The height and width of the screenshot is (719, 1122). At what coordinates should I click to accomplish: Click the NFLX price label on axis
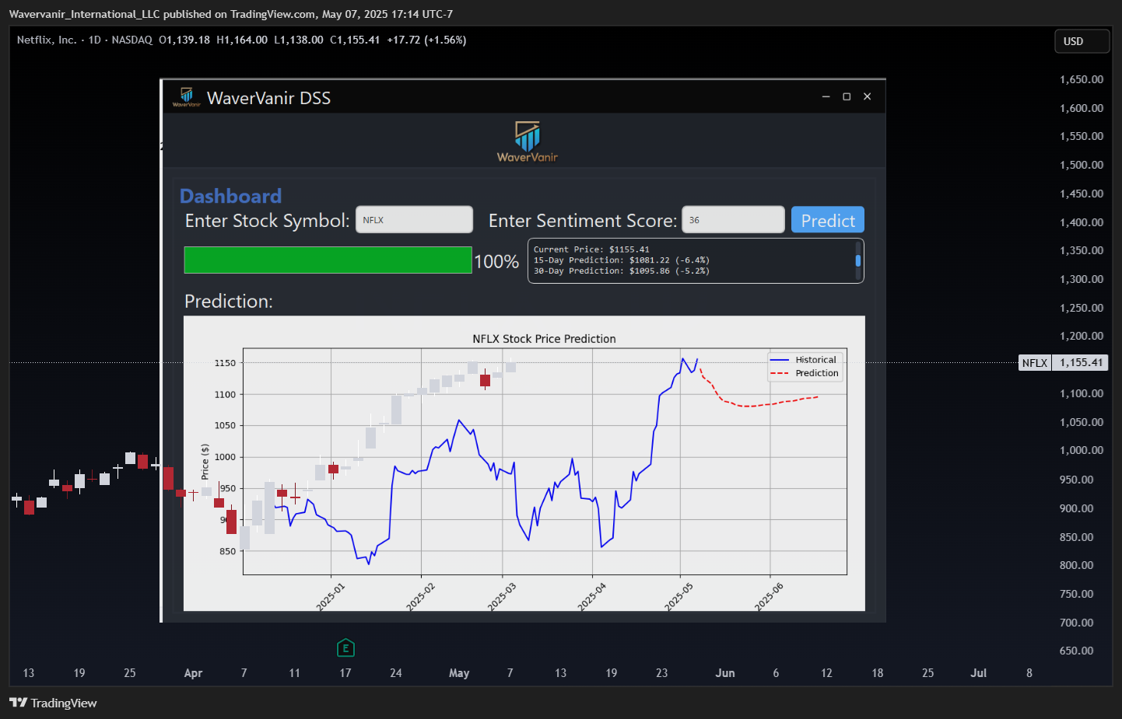click(x=1035, y=362)
